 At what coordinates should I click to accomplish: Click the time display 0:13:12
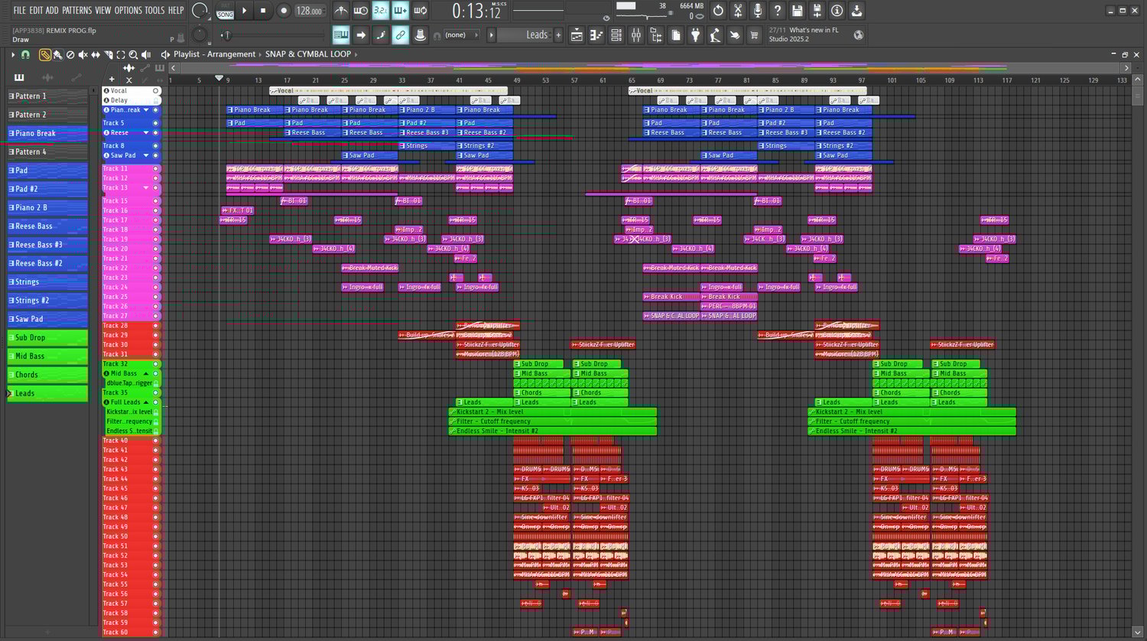coord(476,11)
